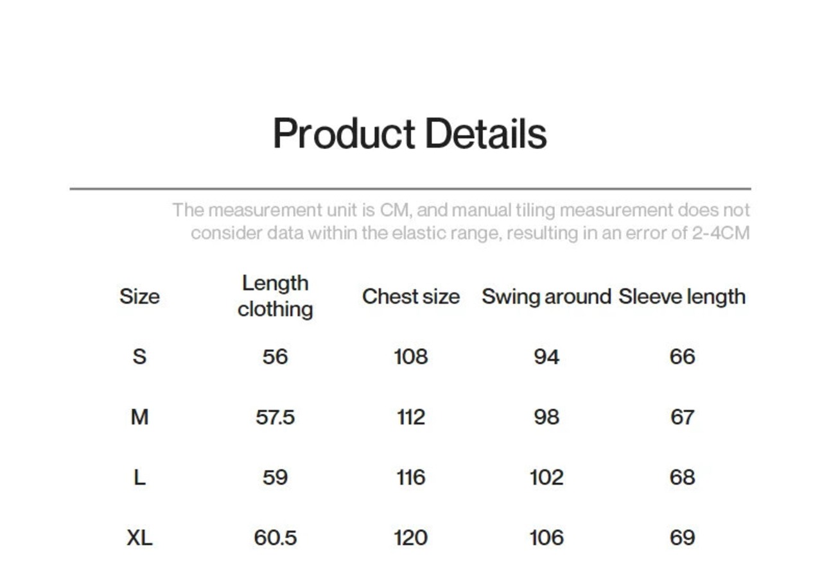Click the Product Details heading
The height and width of the screenshot is (567, 822).
(410, 134)
